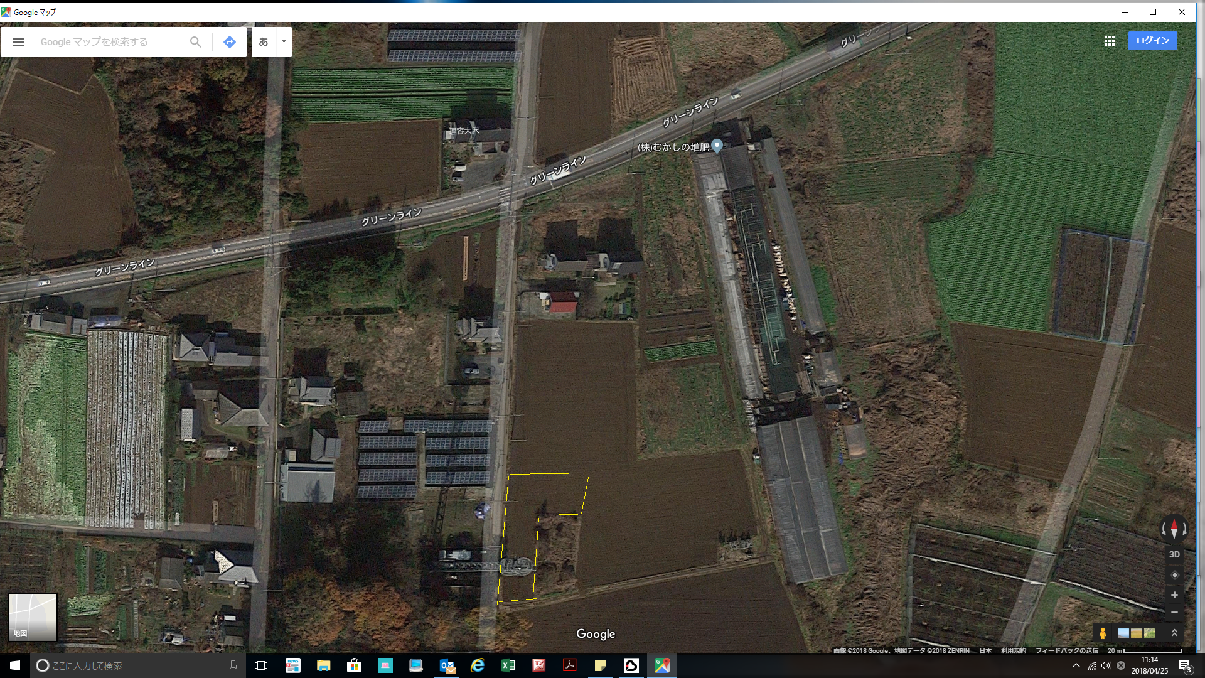This screenshot has height=678, width=1205.
Task: Expand the imagery strip with double chevron
Action: pyautogui.click(x=1174, y=633)
